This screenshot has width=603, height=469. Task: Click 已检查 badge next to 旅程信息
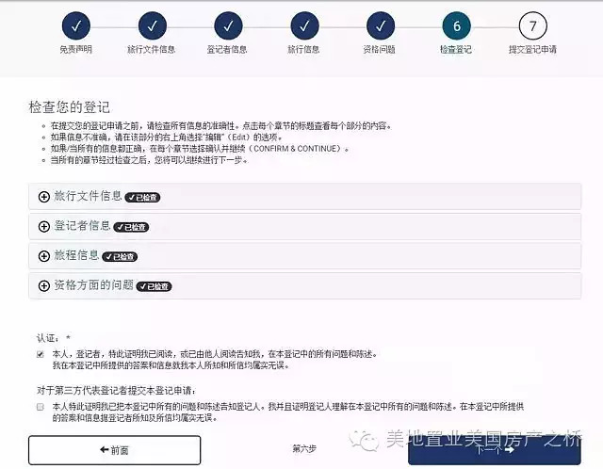pyautogui.click(x=120, y=256)
